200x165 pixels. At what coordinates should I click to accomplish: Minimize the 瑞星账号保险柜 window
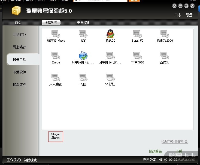pos(180,6)
